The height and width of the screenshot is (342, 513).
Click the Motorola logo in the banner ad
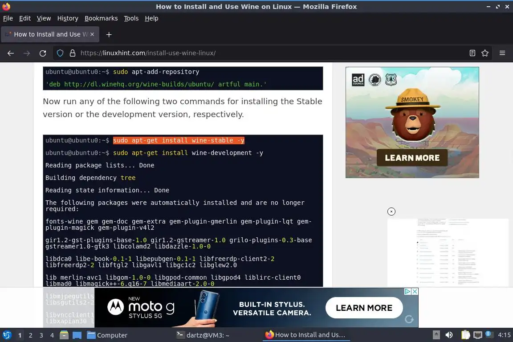point(116,307)
